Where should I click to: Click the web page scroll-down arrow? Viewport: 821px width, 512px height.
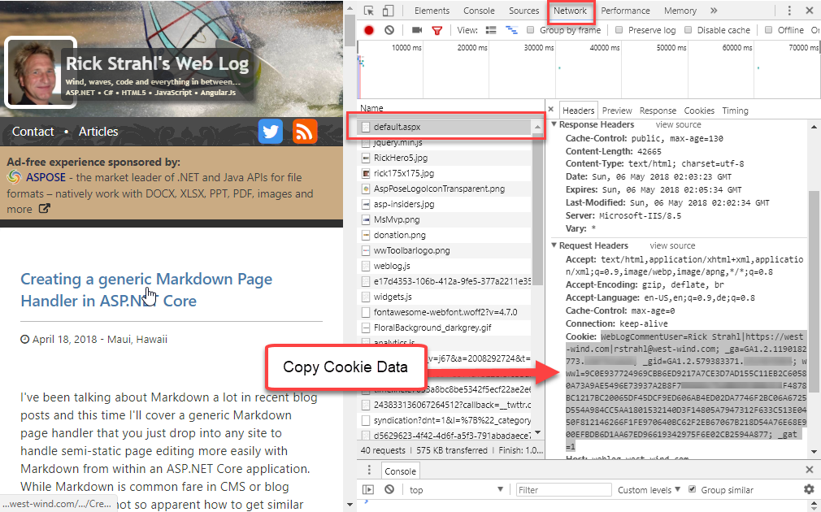click(350, 505)
